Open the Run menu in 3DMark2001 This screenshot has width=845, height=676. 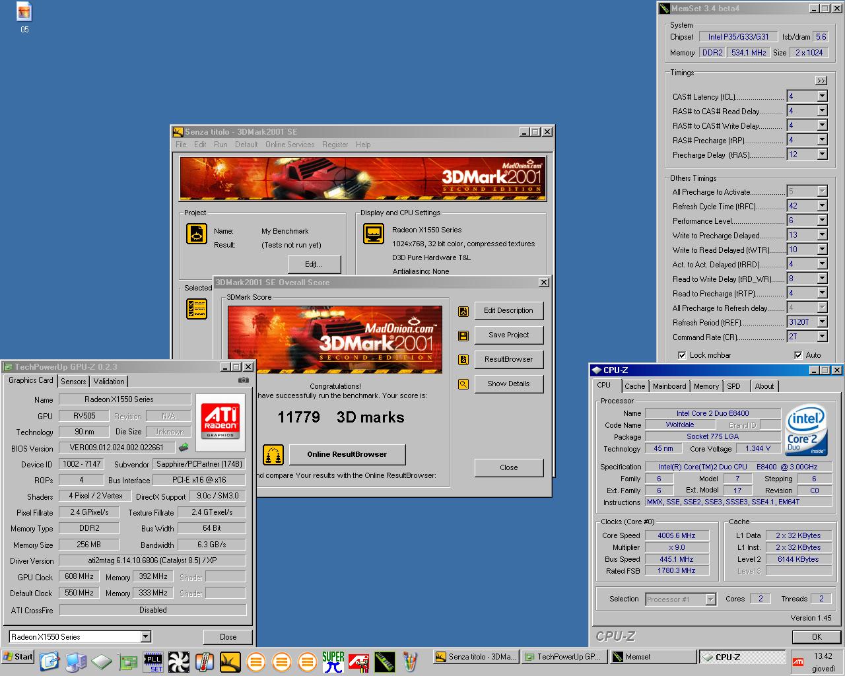(220, 145)
